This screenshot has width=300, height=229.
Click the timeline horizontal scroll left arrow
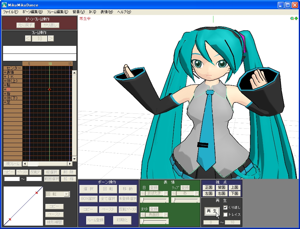coord(25,164)
